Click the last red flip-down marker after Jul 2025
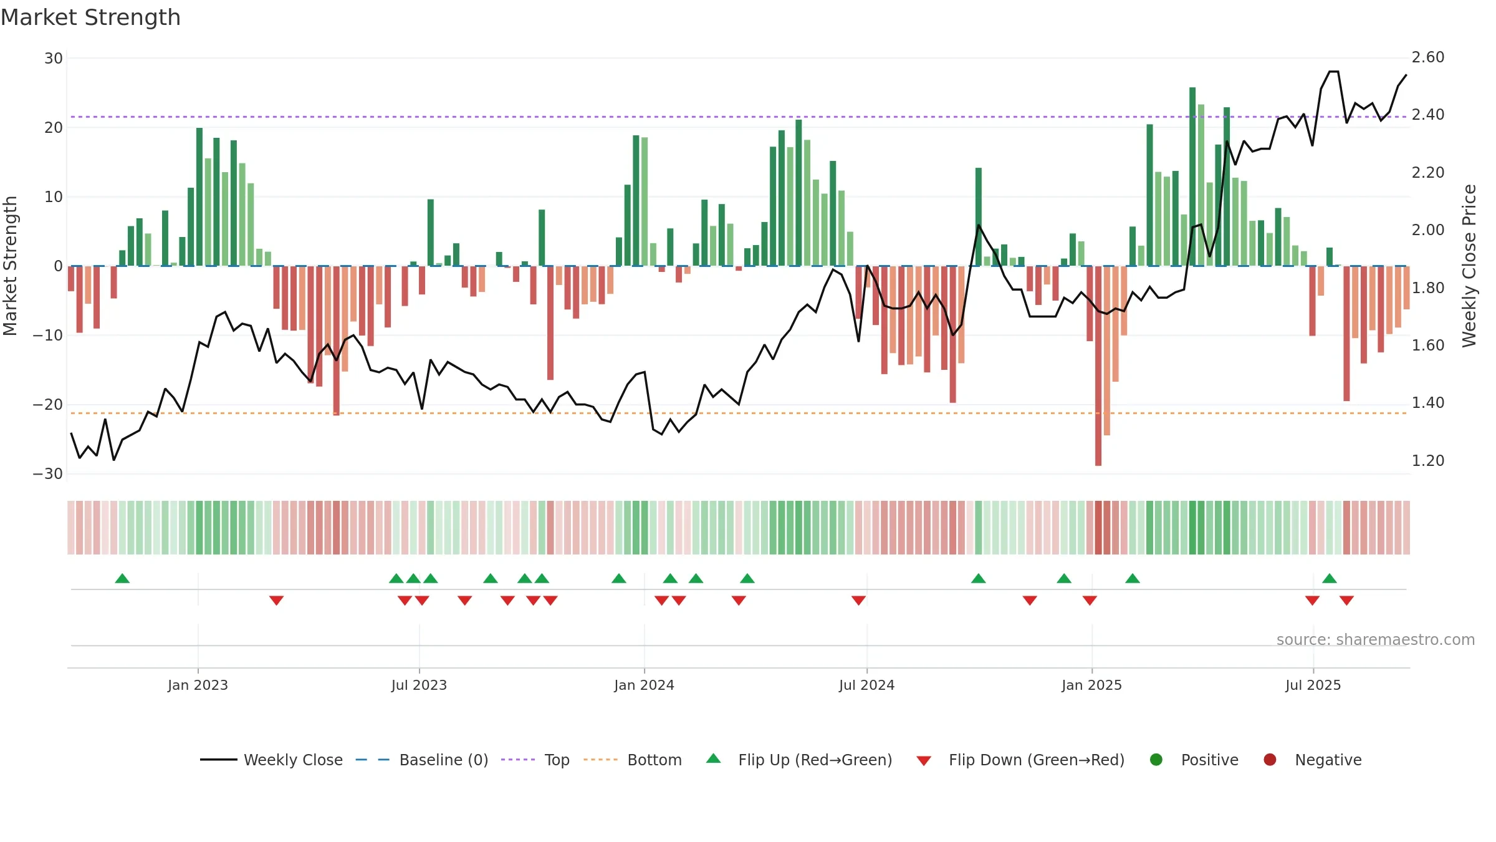 1346,600
